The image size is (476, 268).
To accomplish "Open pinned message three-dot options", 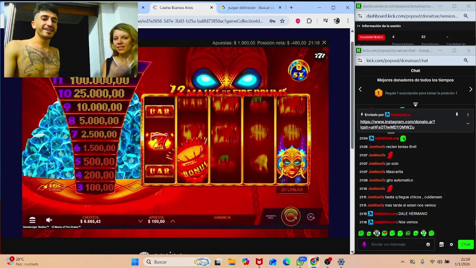I will [468, 115].
